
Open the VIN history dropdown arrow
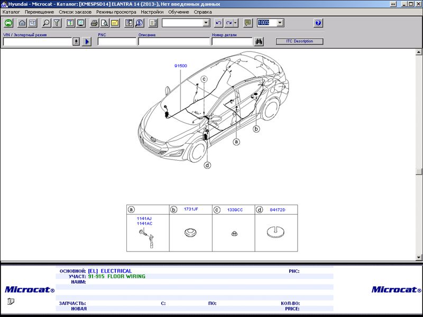[76, 42]
